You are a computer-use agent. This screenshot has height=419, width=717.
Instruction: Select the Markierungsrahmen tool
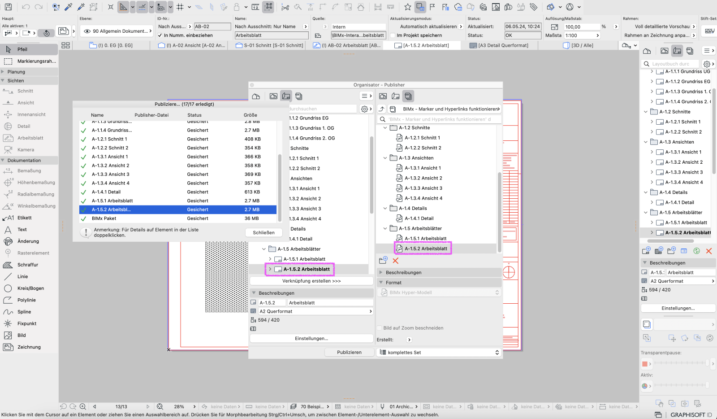(29, 61)
